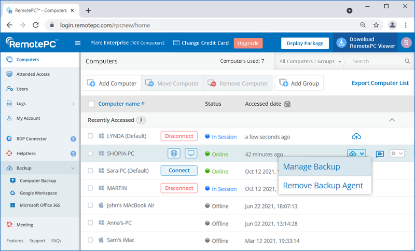Screen dimensions: 415x251
Task: Open Computer Backup in the sidebar
Action: pos(38,180)
